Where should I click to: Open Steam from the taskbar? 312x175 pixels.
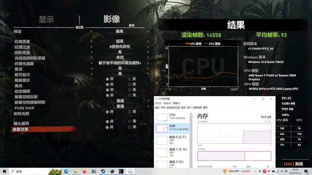(103, 172)
